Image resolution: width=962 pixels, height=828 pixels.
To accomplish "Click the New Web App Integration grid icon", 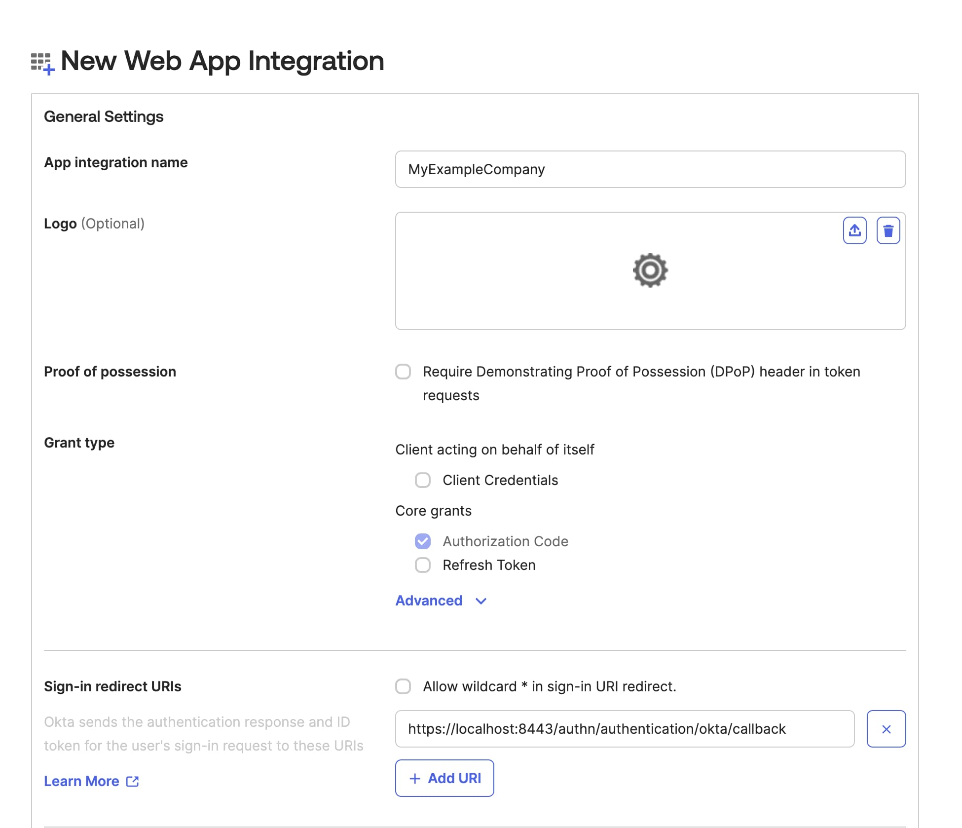I will pos(41,61).
